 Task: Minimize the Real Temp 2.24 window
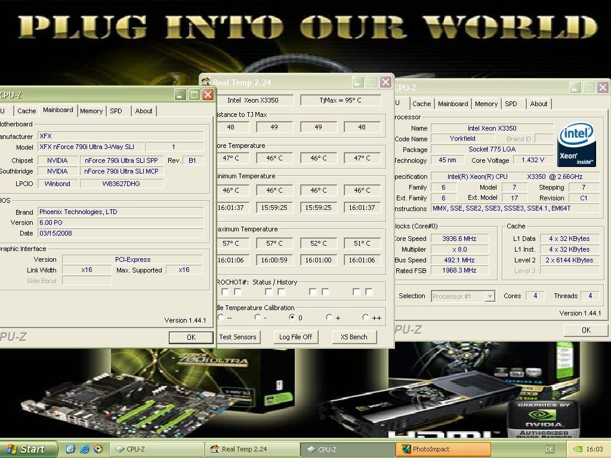(x=358, y=82)
